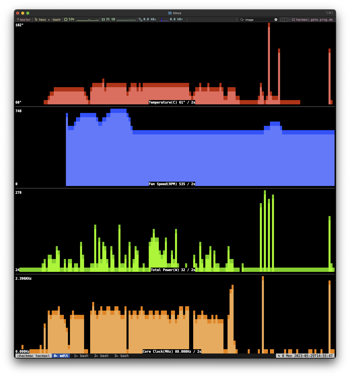
Task: Click the network icon in status bar
Action: click(x=140, y=19)
